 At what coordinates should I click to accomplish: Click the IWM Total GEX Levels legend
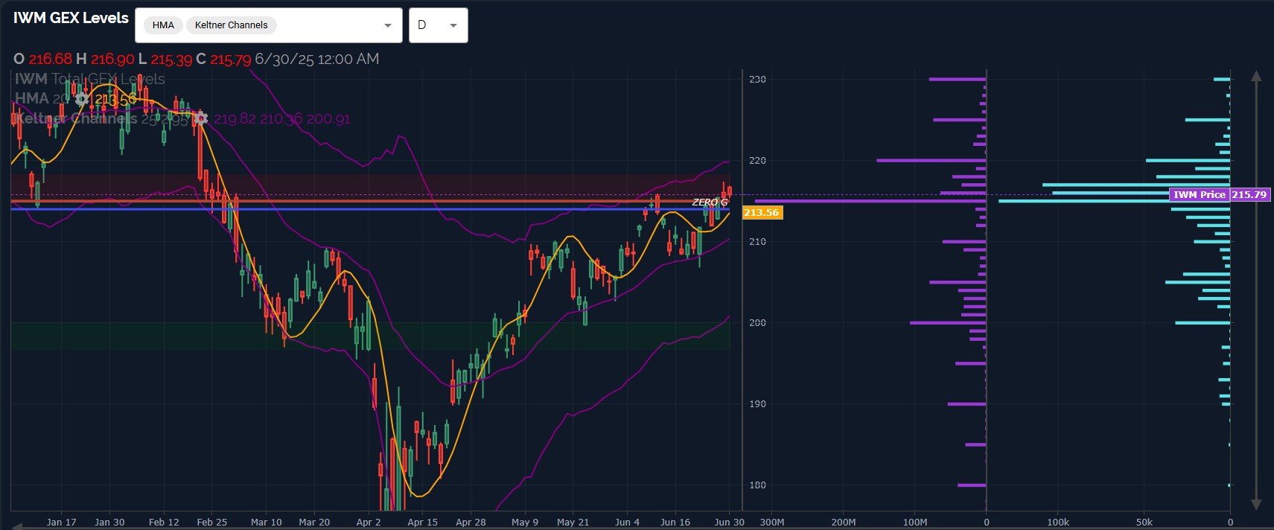click(90, 79)
